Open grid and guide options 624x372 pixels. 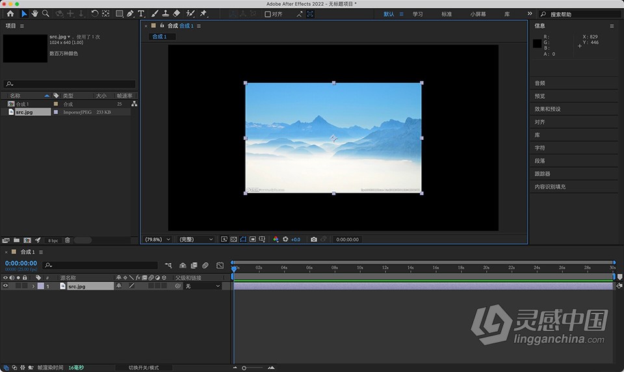point(262,239)
